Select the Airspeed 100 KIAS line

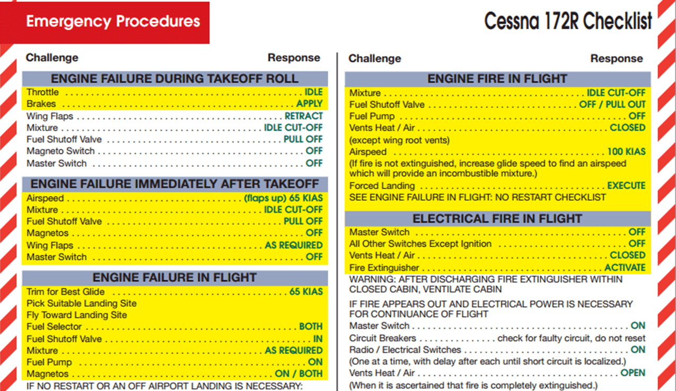[x=497, y=152]
